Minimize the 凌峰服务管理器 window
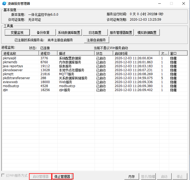Image resolution: width=190 pixels, height=180 pixels. point(160,3)
